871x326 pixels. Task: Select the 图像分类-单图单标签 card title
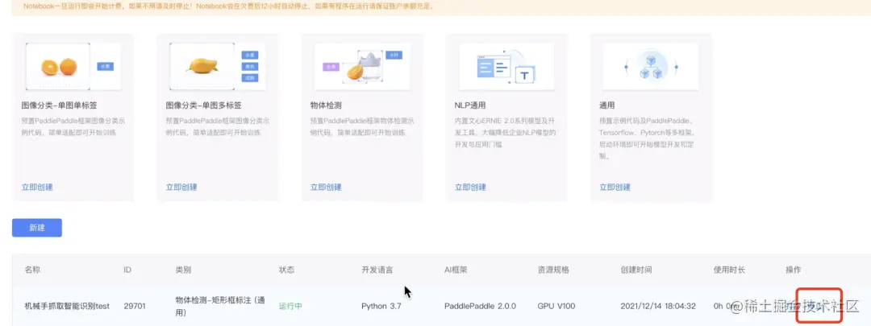click(x=60, y=105)
